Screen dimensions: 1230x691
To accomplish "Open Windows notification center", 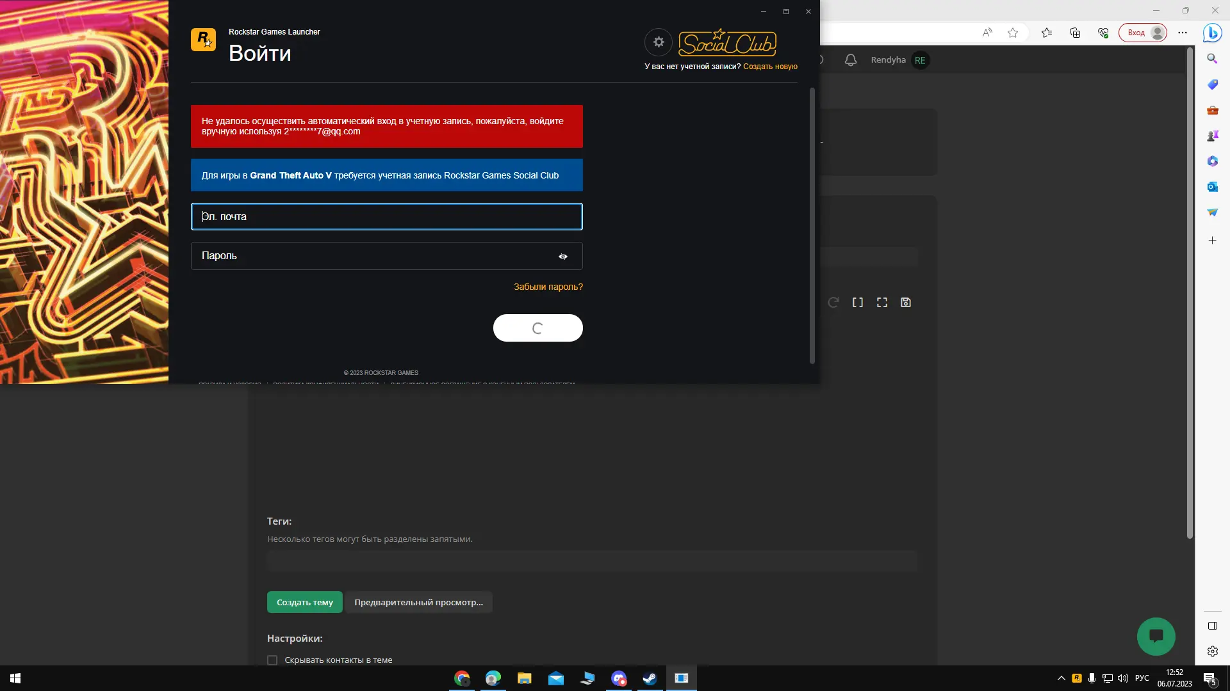I will (x=1209, y=678).
